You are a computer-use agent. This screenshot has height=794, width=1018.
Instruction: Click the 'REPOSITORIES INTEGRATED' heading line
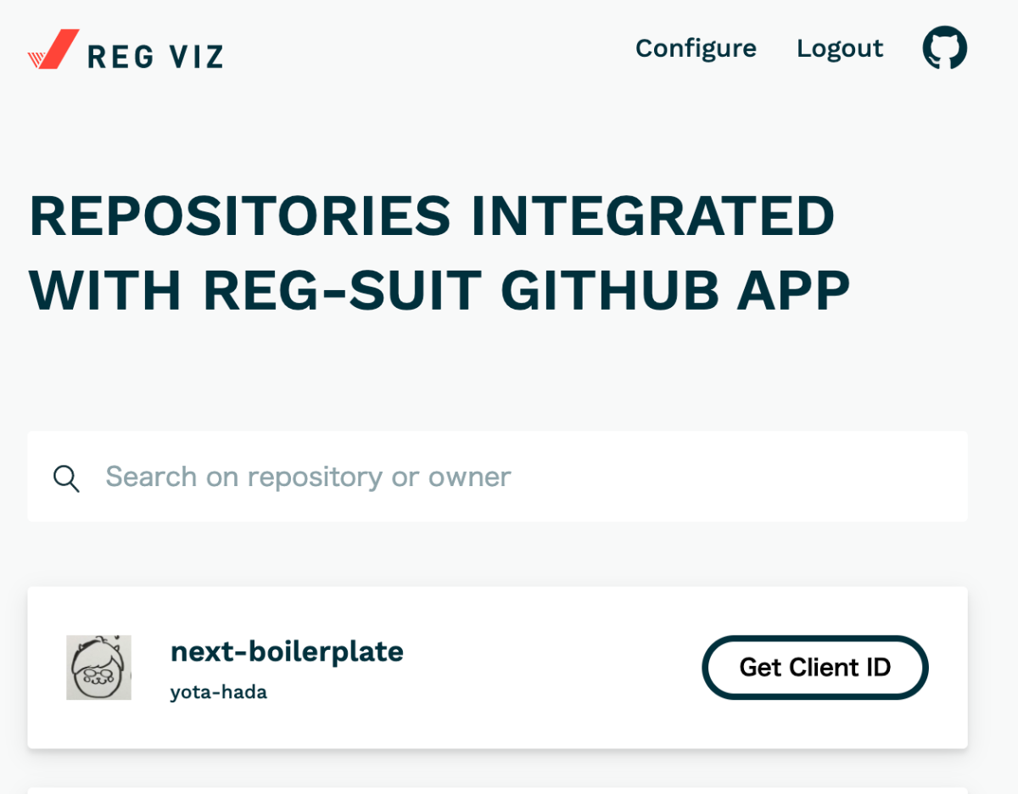[432, 215]
